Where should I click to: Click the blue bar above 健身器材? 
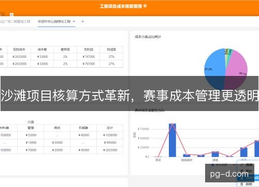pyautogui.click(x=186, y=155)
